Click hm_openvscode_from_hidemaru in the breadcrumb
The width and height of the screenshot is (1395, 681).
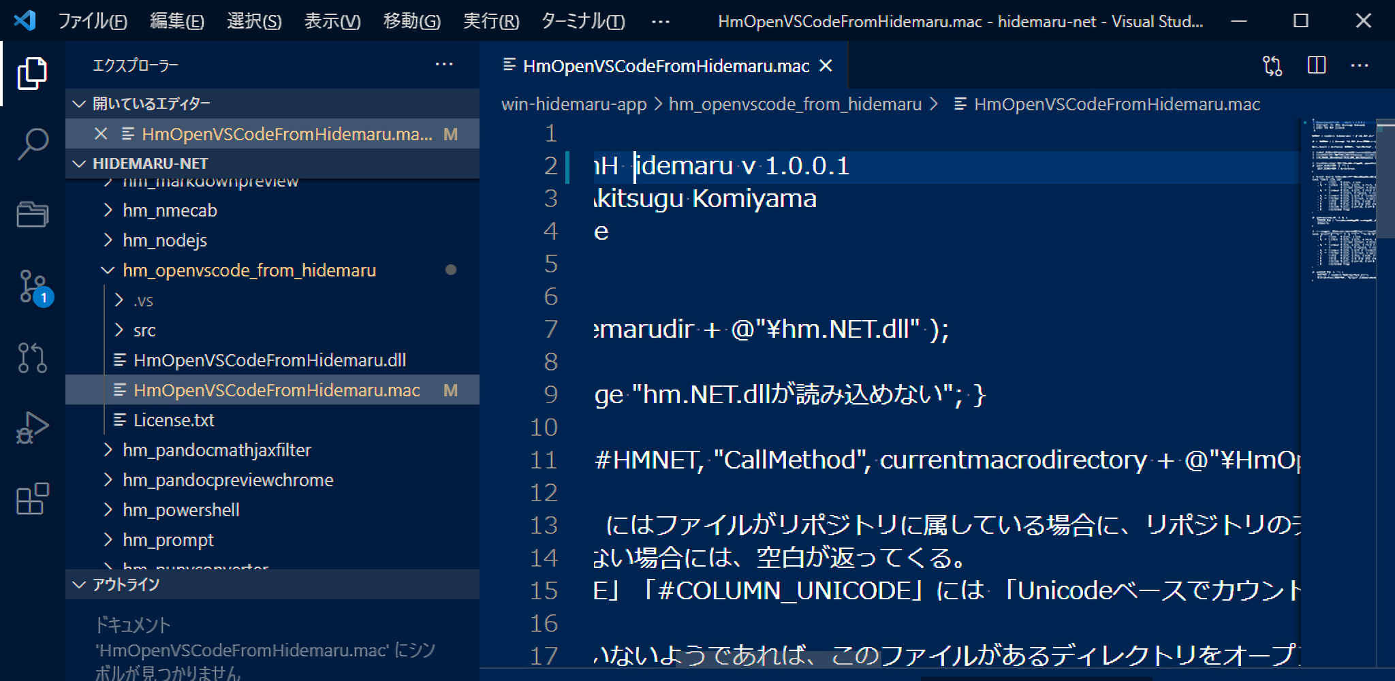[795, 104]
